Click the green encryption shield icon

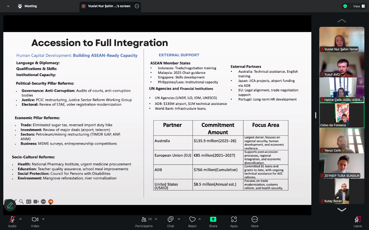[345, 6]
